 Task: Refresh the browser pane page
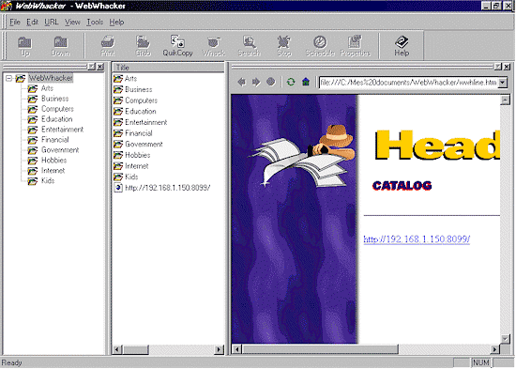click(291, 82)
